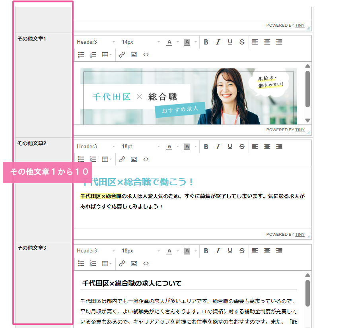Click scroll down arrow in その他文章1 editor

point(307,120)
